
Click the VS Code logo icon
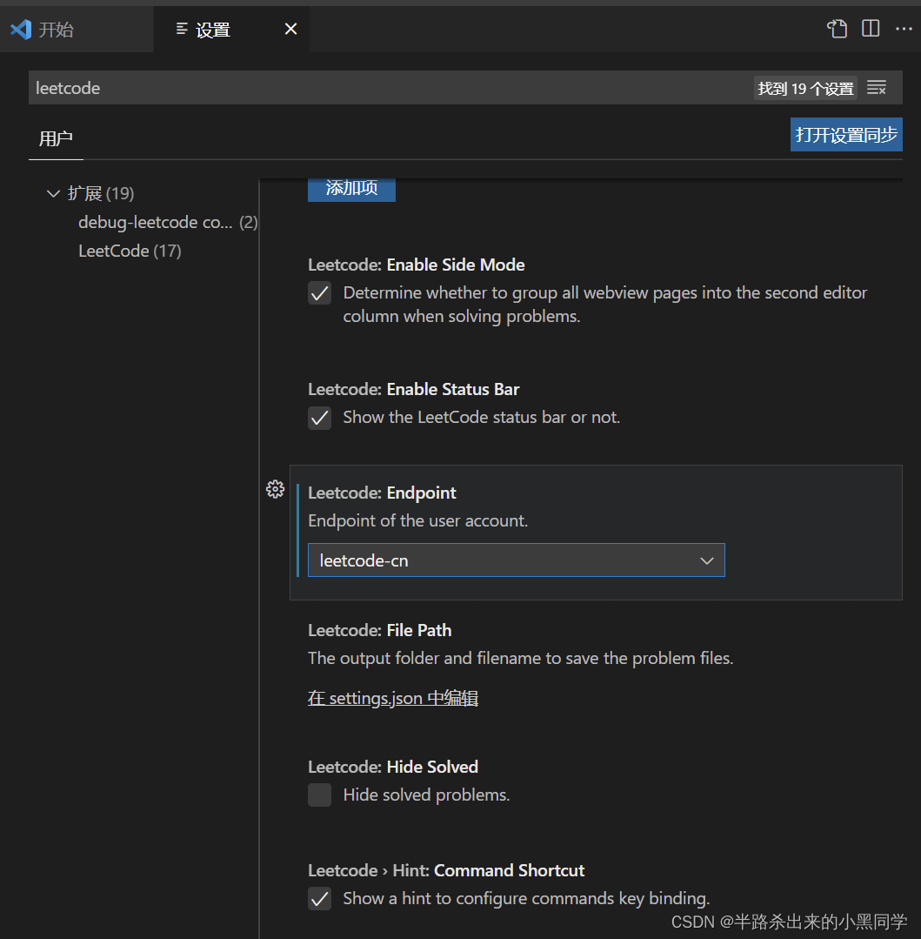coord(20,29)
